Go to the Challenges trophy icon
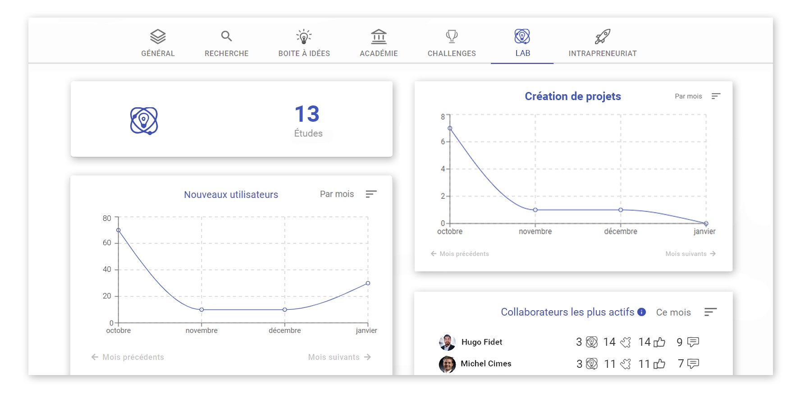The height and width of the screenshot is (394, 800). click(452, 37)
